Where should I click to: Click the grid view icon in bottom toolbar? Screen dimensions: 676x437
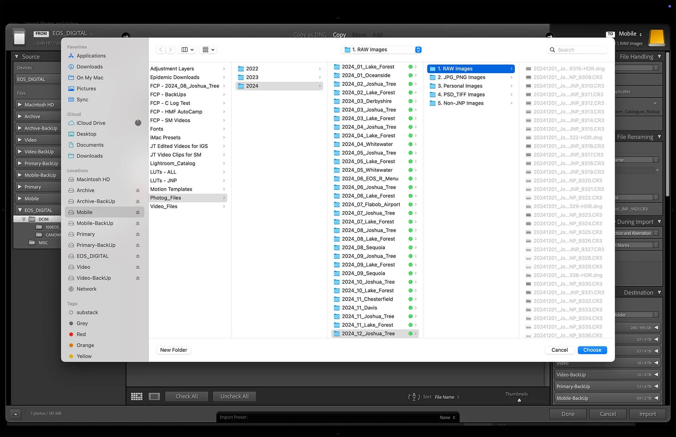(x=137, y=397)
